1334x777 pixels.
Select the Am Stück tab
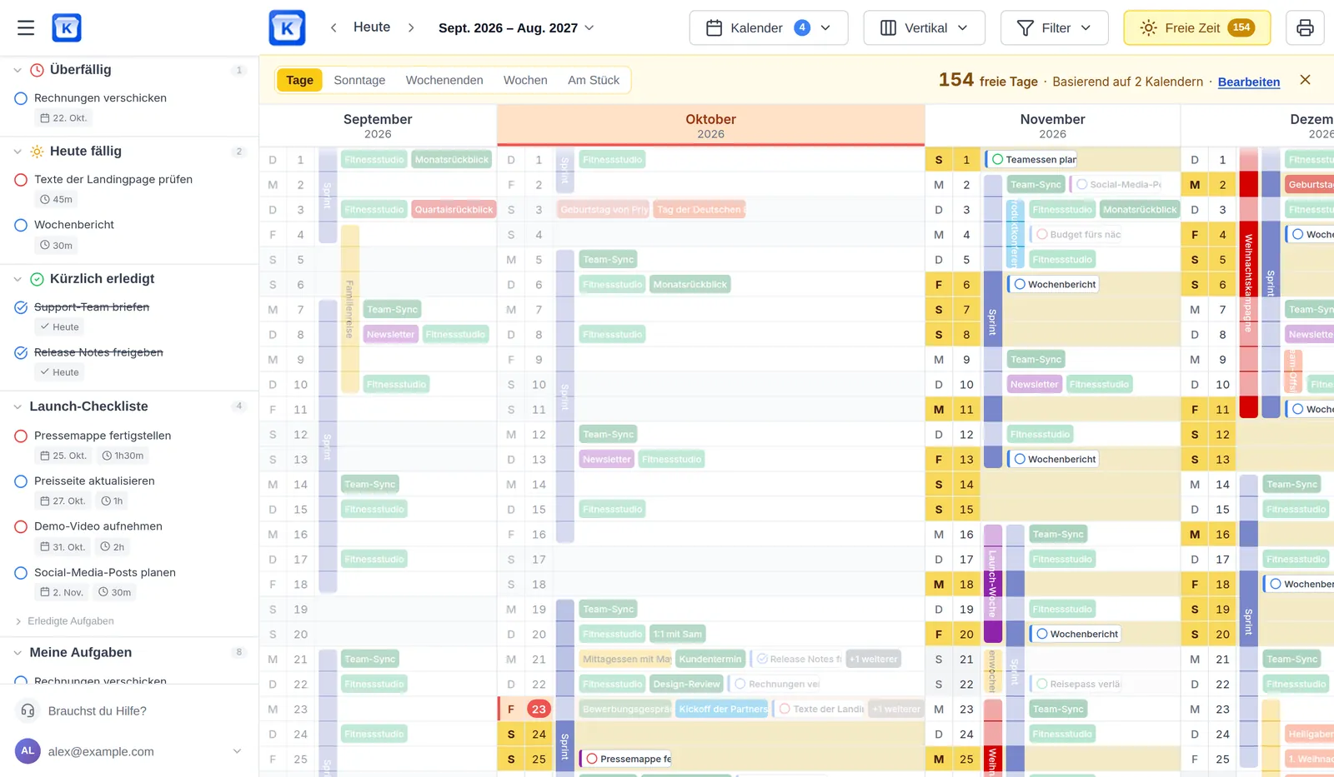click(x=594, y=80)
